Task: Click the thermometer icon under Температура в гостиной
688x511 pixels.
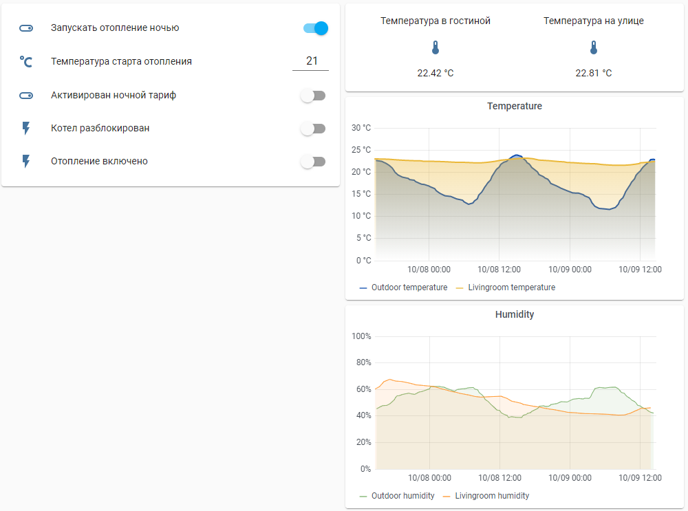Action: click(x=435, y=47)
